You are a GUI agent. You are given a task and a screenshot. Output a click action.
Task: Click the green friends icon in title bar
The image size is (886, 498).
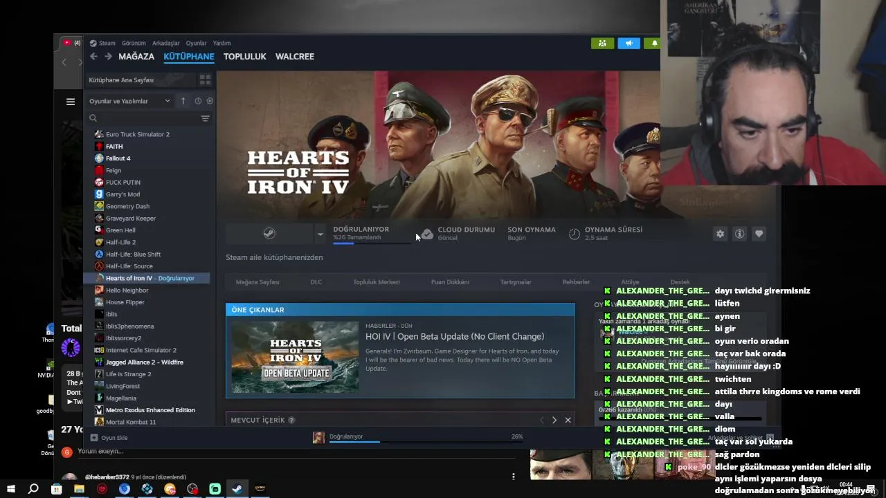click(x=602, y=43)
